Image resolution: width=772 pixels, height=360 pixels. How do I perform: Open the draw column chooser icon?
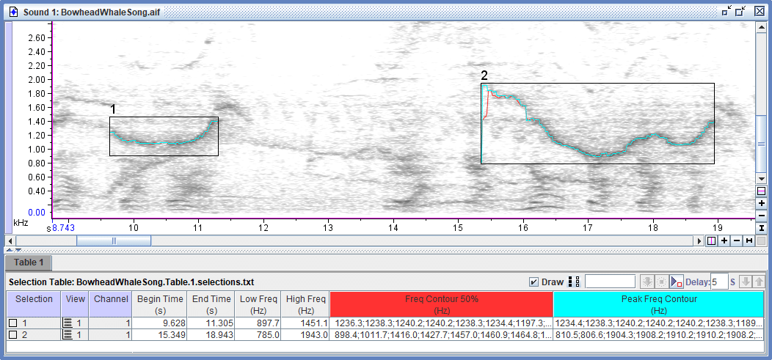[x=575, y=282]
